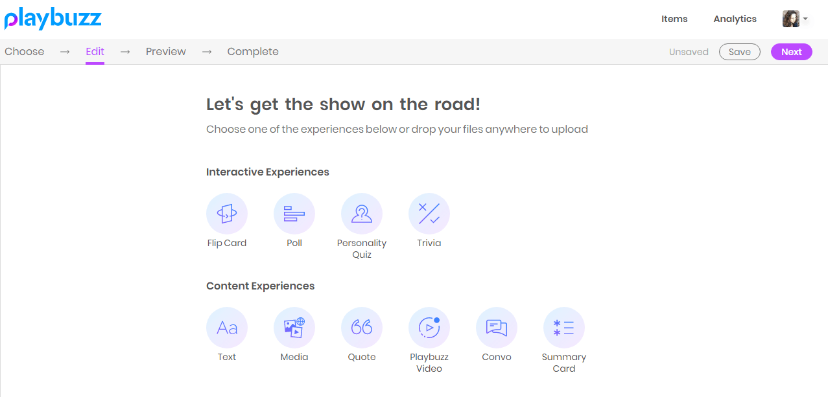Choose the Summary Card icon
This screenshot has width=828, height=397.
click(564, 328)
